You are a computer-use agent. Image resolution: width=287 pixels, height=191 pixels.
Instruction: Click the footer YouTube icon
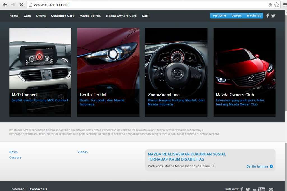tap(259, 189)
